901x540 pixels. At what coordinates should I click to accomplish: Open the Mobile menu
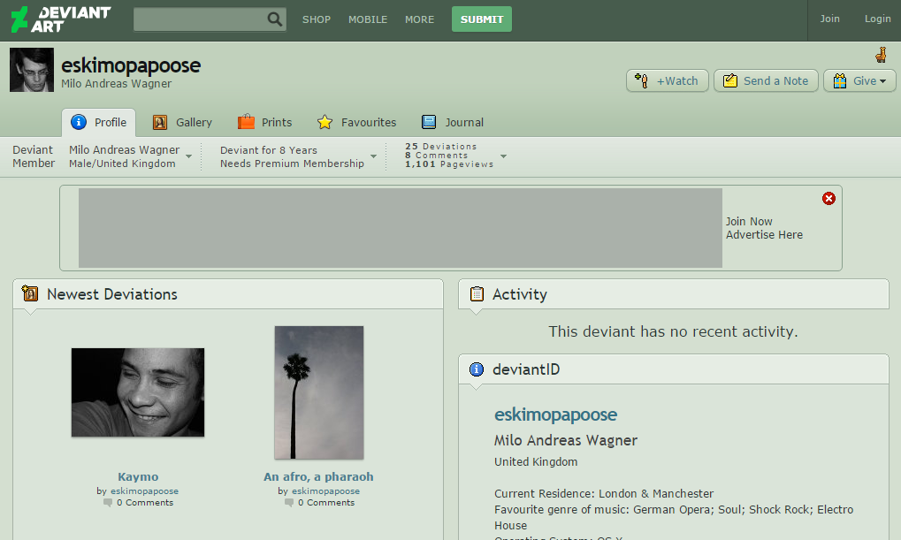point(368,19)
